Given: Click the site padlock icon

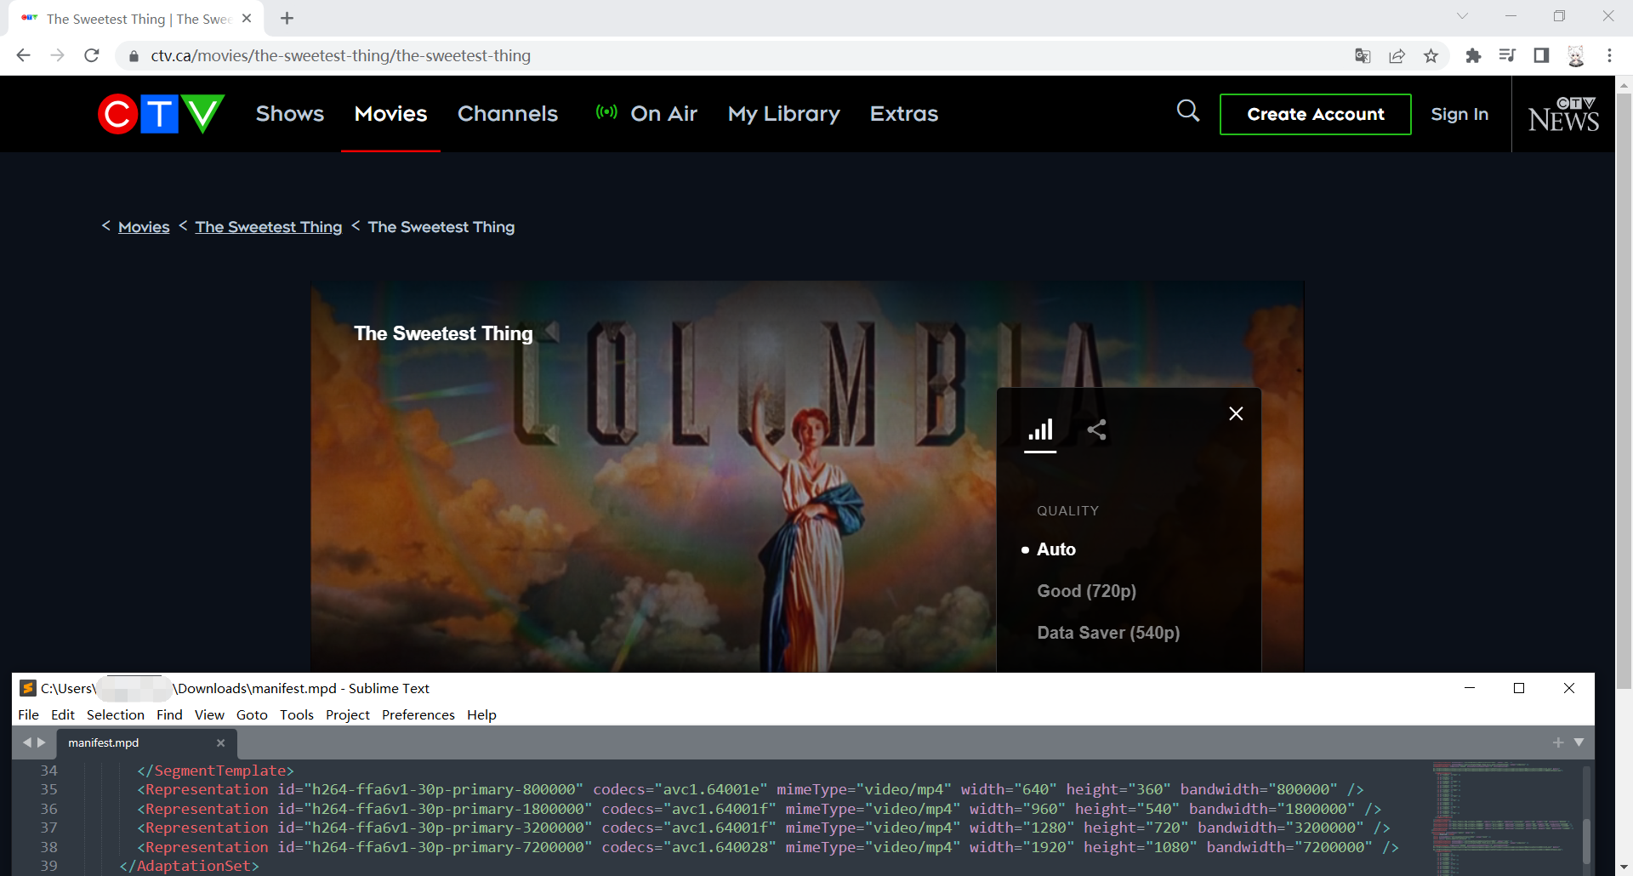Looking at the screenshot, I should [134, 56].
